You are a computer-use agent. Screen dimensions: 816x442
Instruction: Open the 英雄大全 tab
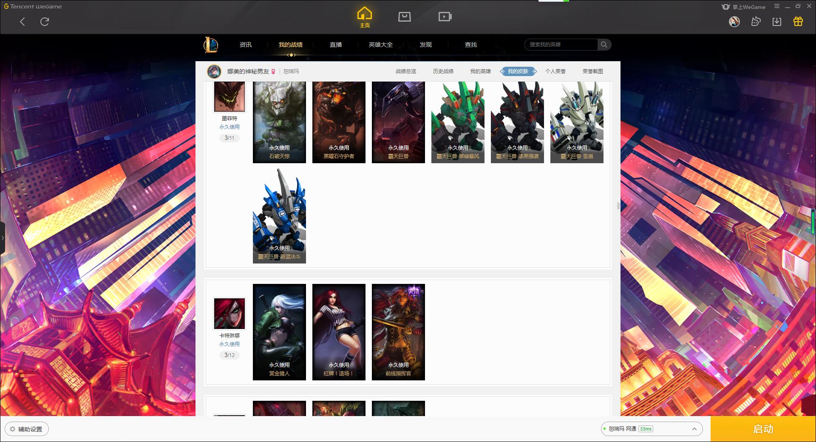tap(381, 45)
